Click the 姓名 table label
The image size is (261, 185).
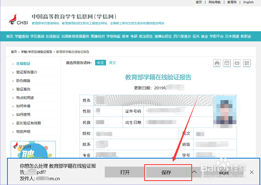click(87, 100)
